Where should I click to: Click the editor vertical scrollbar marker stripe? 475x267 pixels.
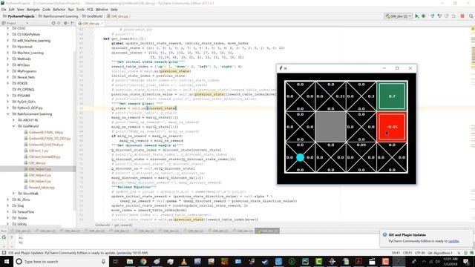point(473,124)
